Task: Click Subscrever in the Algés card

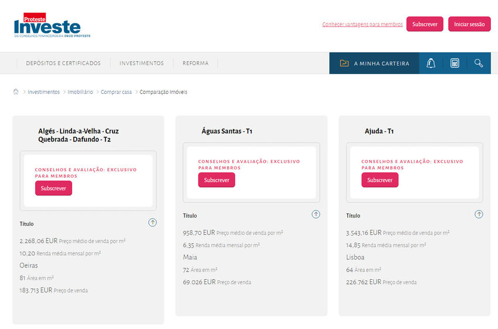Action: pyautogui.click(x=53, y=188)
